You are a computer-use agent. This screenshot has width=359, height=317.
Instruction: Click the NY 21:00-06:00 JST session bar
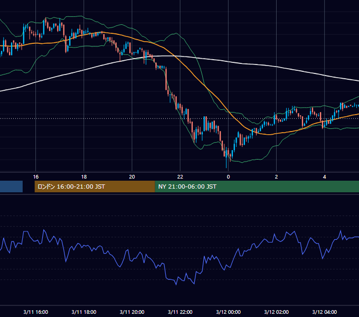pos(257,187)
